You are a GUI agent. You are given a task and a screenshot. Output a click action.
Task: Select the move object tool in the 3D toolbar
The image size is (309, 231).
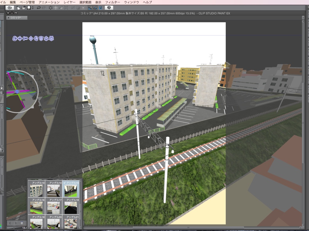click(x=31, y=39)
